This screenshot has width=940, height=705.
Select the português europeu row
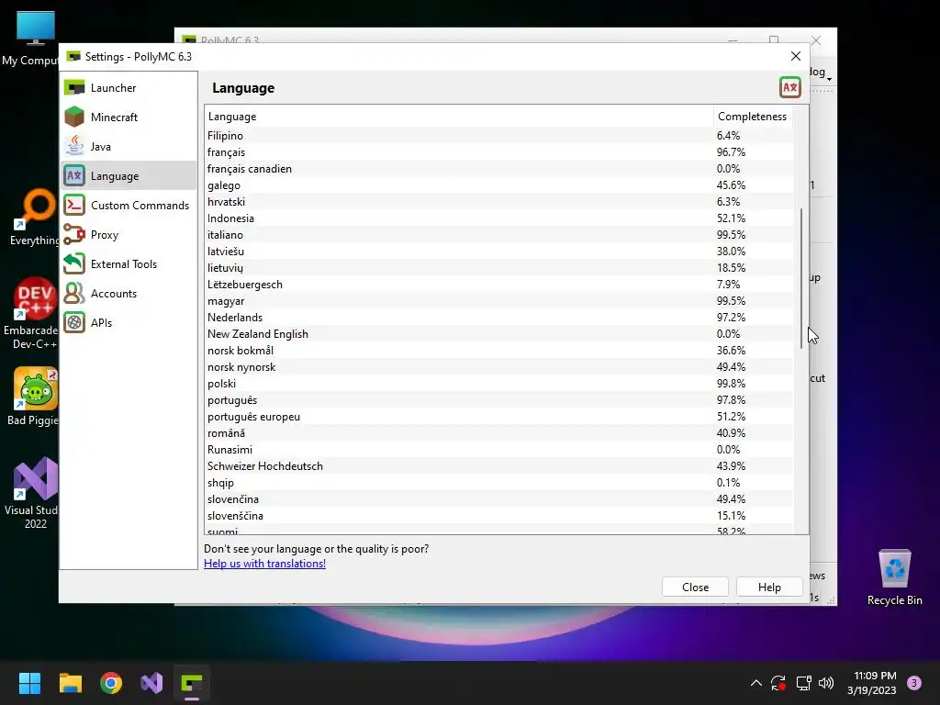coord(499,417)
